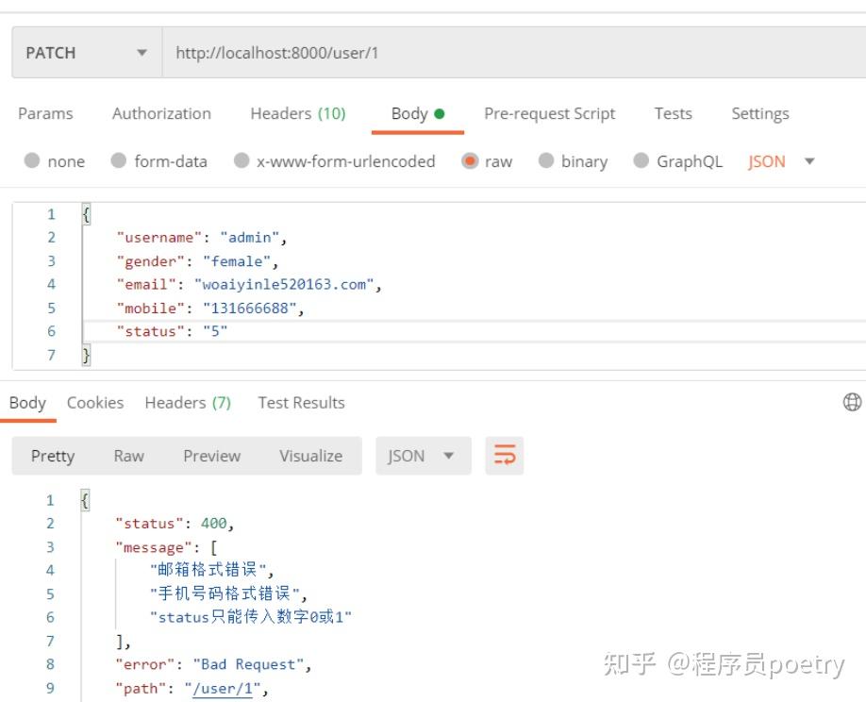Screen dimensions: 866x702
Task: Open the Test Results tab
Action: pyautogui.click(x=301, y=403)
